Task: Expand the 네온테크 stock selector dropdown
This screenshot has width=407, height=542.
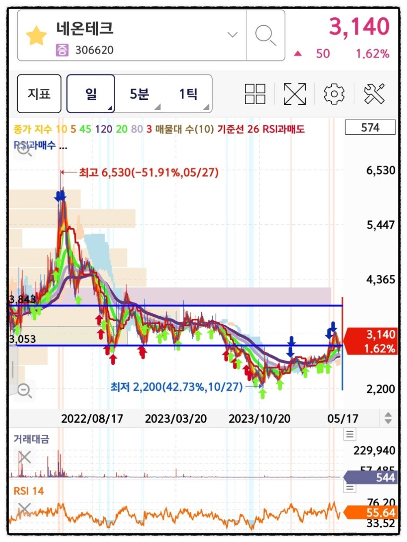Action: (233, 35)
